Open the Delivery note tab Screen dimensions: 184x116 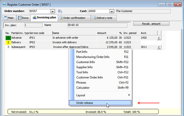104,18
